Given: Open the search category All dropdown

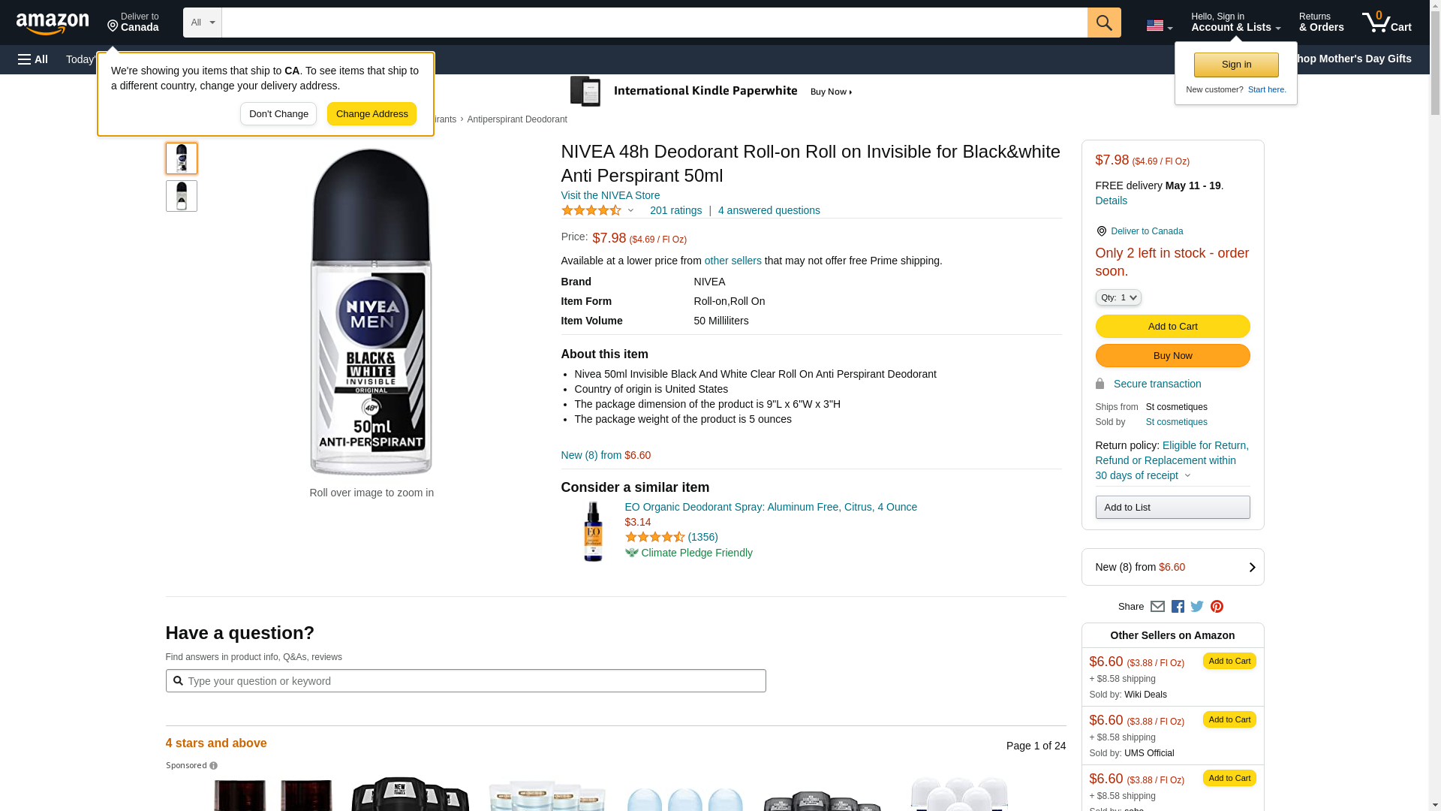Looking at the screenshot, I should 203,23.
